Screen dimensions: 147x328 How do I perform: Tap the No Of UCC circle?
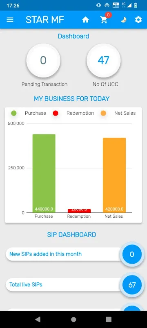(x=103, y=60)
